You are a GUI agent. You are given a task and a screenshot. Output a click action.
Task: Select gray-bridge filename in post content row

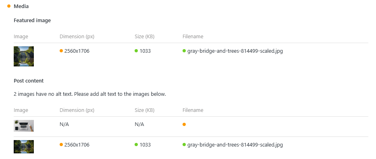[x=235, y=145]
